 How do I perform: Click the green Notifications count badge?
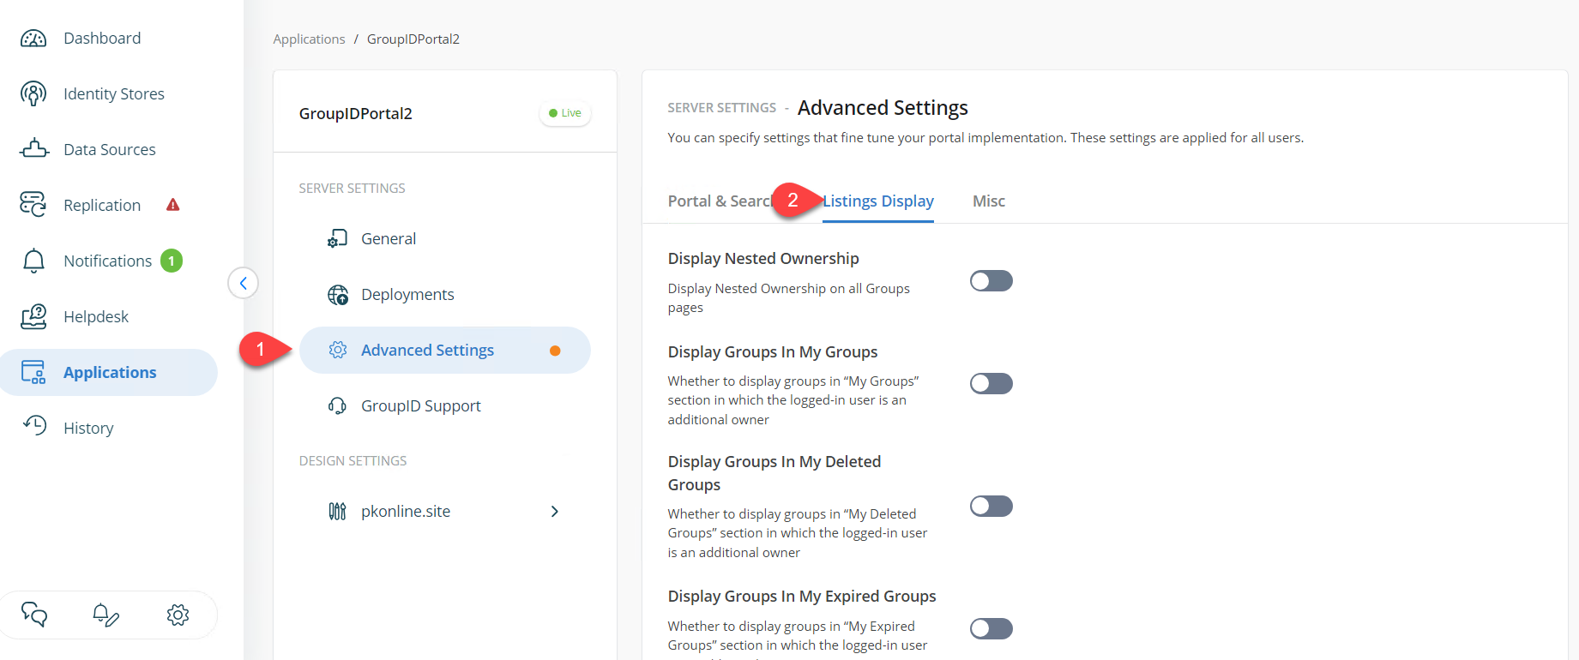point(172,261)
